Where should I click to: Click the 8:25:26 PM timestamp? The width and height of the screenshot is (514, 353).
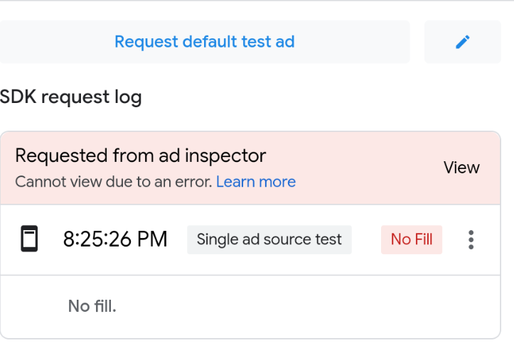115,240
